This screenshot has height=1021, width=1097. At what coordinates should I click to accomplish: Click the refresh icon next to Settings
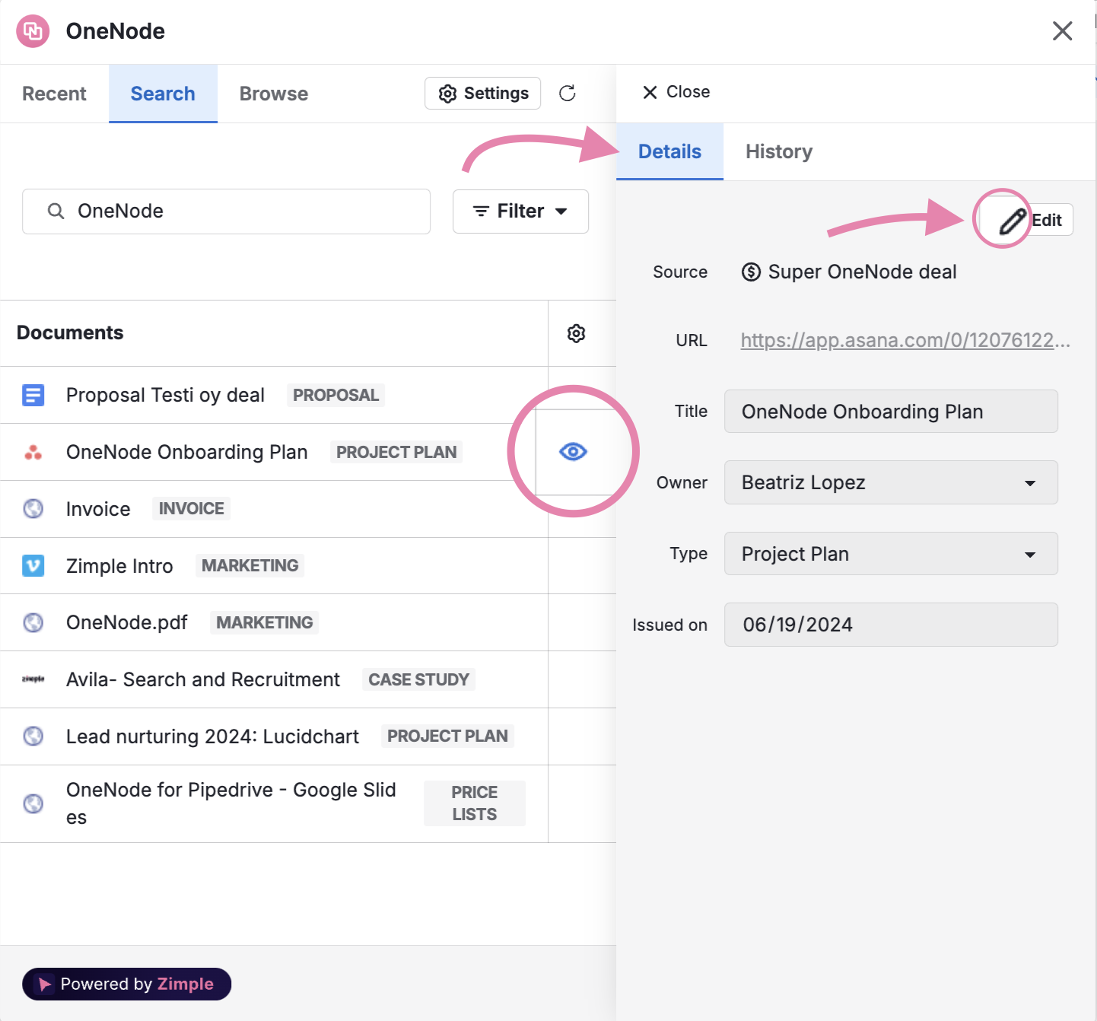click(568, 94)
